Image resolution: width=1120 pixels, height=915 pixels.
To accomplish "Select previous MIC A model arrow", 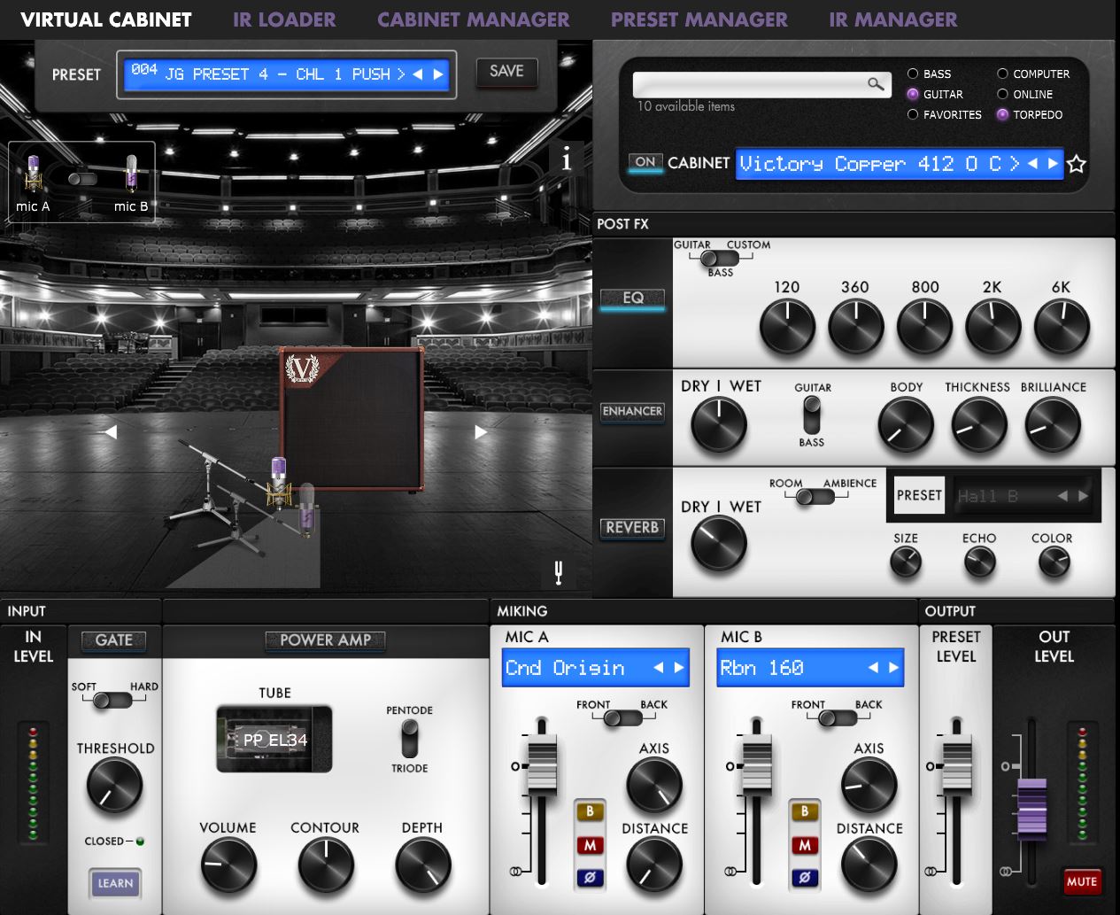I will click(x=658, y=667).
